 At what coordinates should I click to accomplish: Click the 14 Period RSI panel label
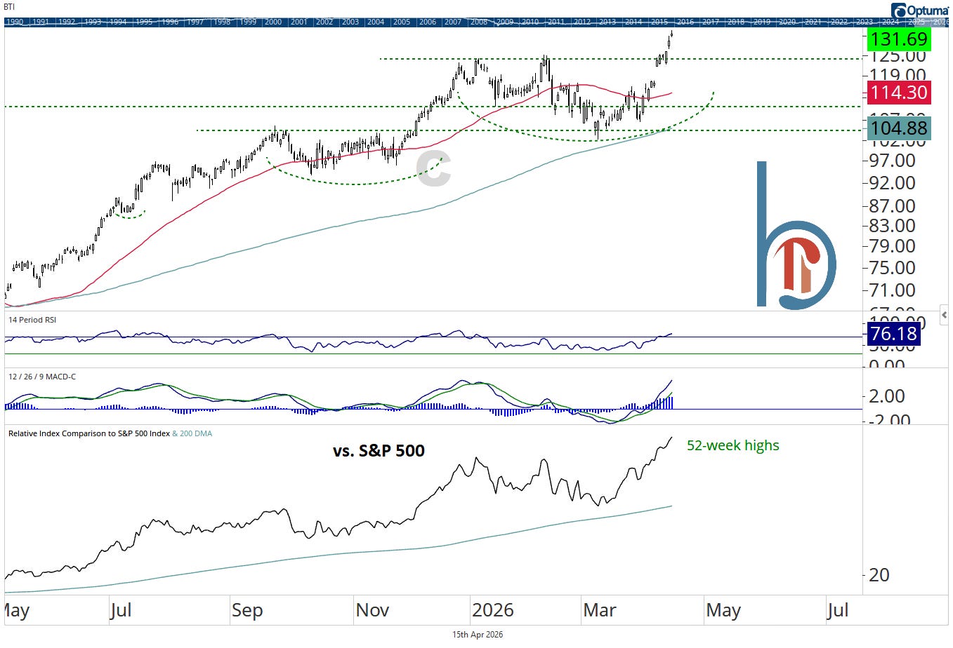[x=32, y=320]
